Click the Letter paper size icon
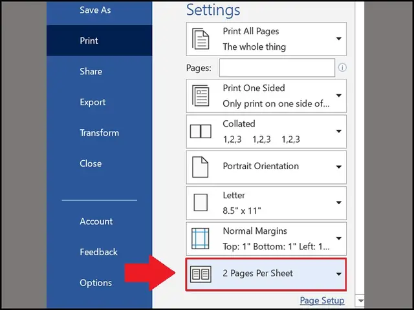 pyautogui.click(x=201, y=202)
